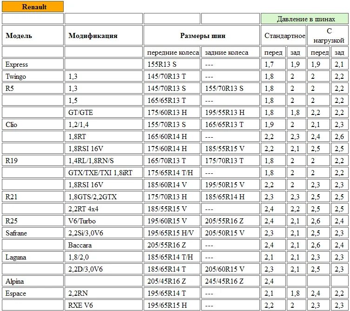
Task: Select the 145/70R13 T tire size
Action: [172, 76]
